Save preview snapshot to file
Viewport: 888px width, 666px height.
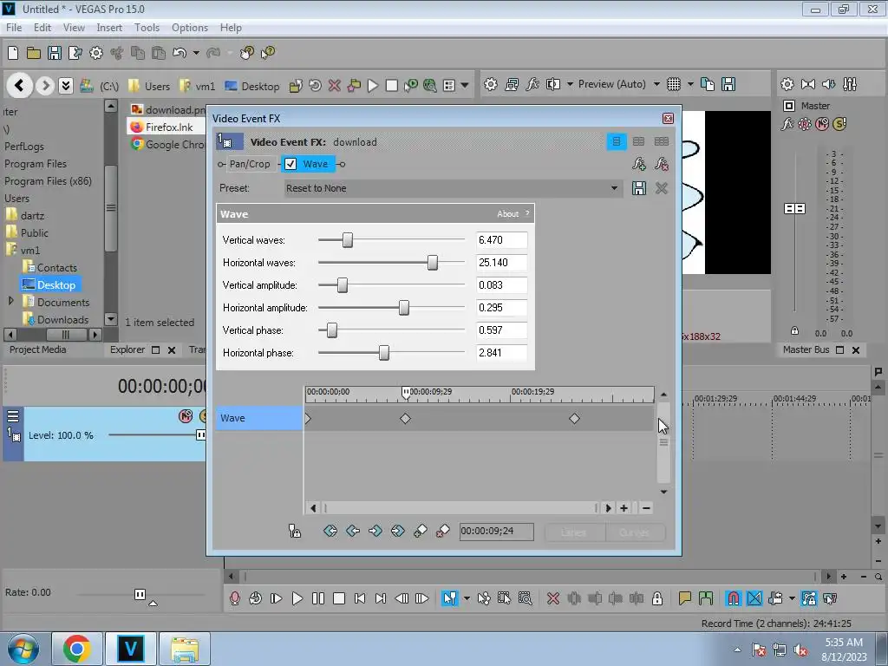coord(728,84)
